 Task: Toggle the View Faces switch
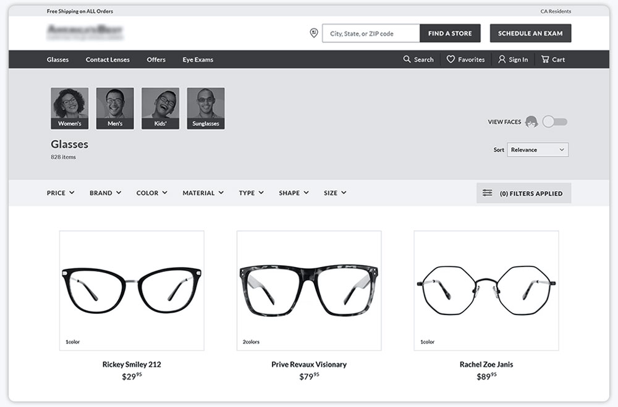pos(554,122)
